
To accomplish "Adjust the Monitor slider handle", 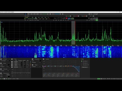I will 60,14.
